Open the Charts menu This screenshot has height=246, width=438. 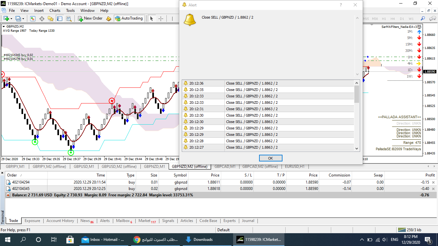[x=55, y=11]
